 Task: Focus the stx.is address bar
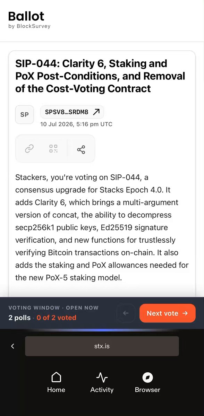coord(102,346)
